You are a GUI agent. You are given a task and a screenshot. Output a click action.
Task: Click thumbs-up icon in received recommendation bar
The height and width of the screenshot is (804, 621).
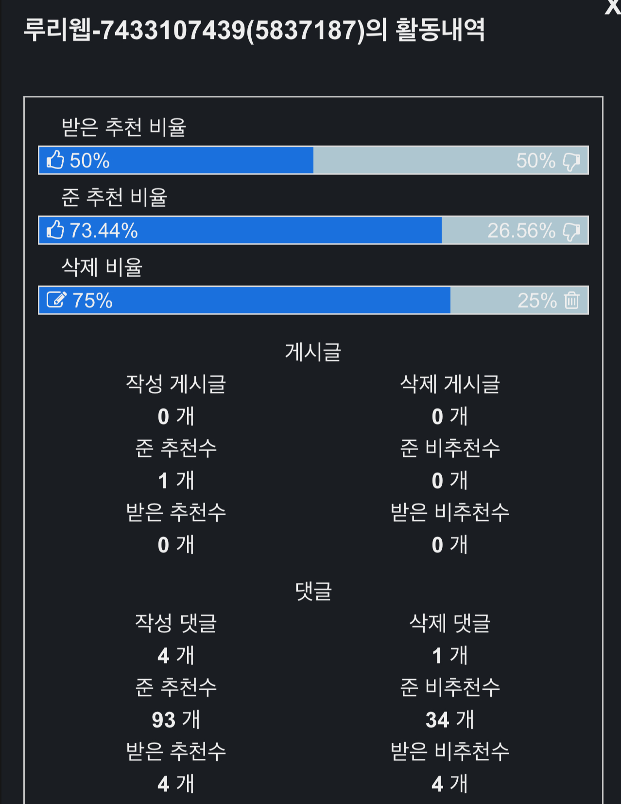(x=55, y=160)
